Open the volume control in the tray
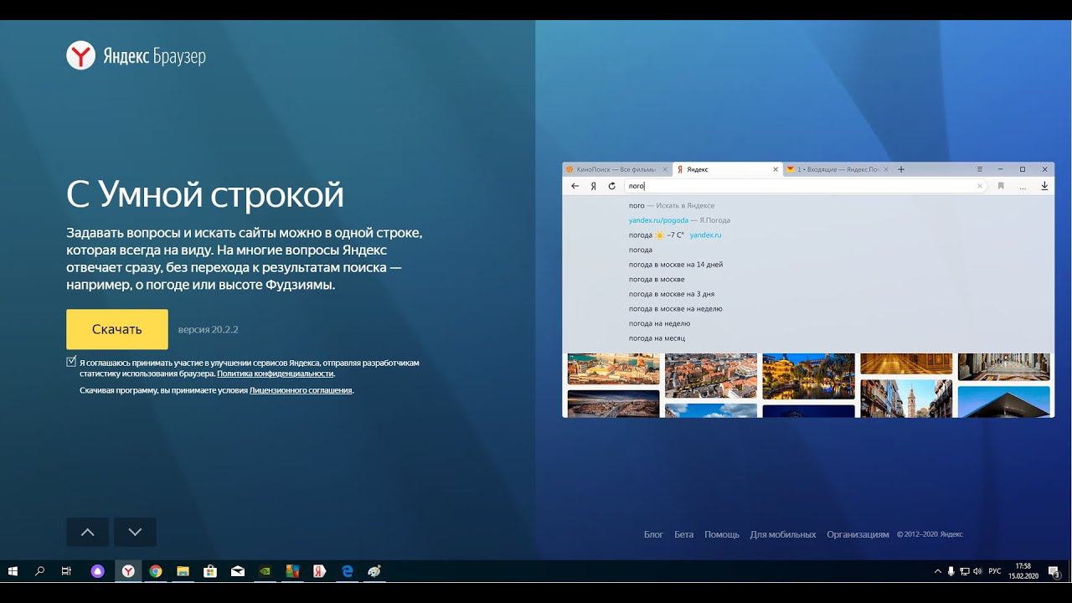The height and width of the screenshot is (603, 1072). pyautogui.click(x=977, y=571)
